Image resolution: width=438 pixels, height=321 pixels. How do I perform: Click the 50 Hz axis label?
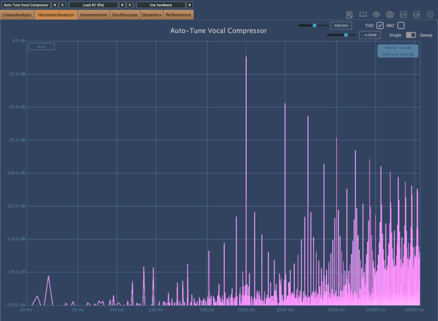coord(78,310)
